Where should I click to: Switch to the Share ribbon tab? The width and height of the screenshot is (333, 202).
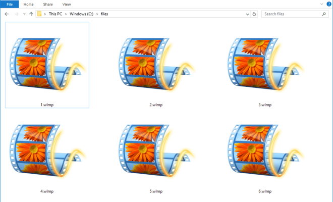click(x=48, y=4)
